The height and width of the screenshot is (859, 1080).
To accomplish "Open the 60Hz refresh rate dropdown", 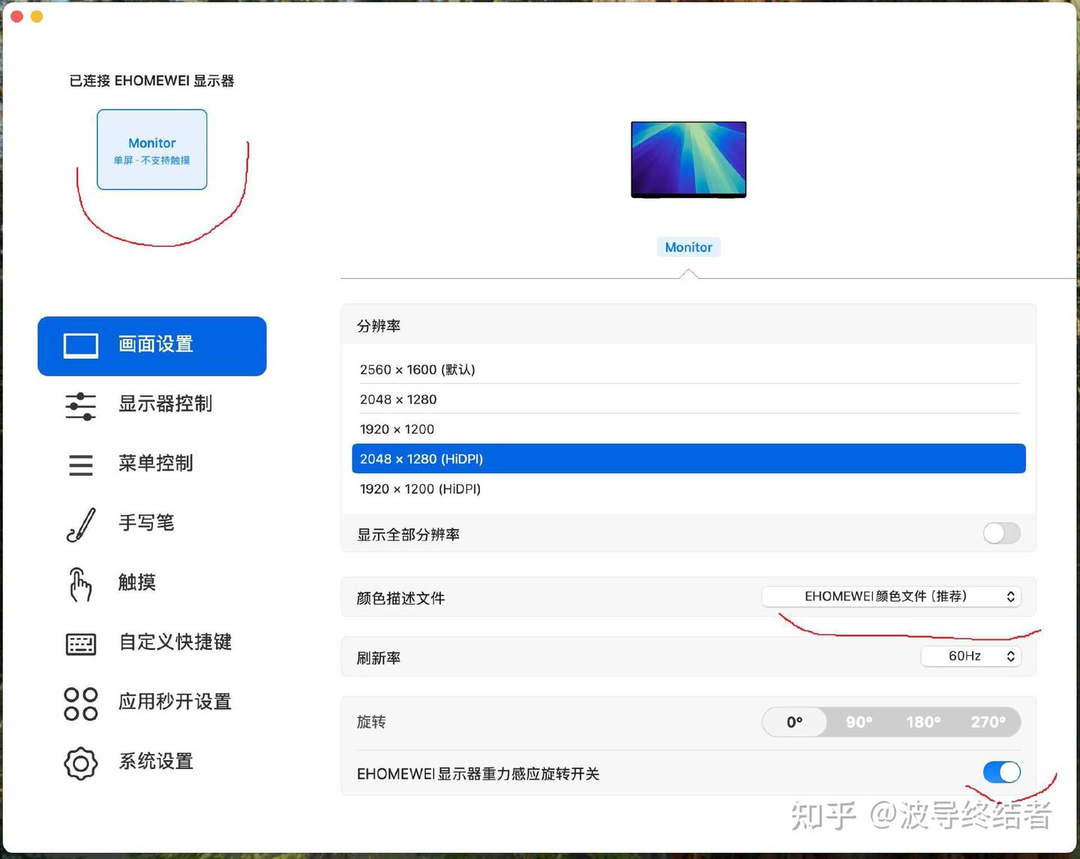I will [x=970, y=656].
